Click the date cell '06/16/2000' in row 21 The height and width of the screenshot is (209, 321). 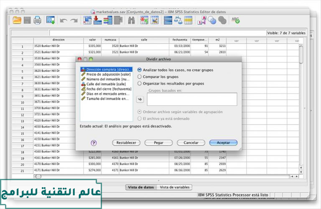[x=180, y=170]
